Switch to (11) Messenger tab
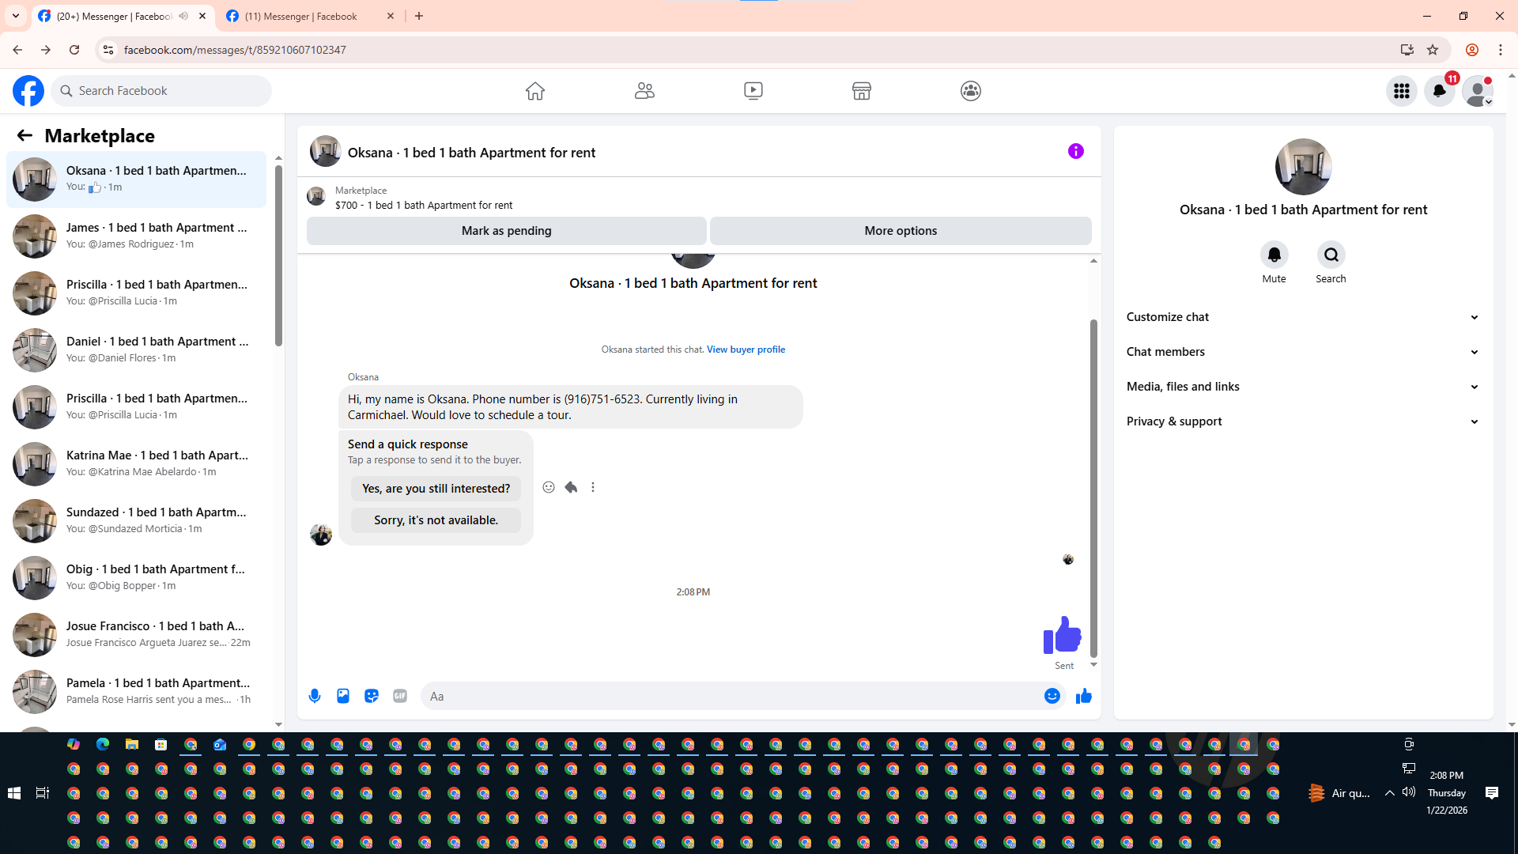The image size is (1518, 854). pos(308,16)
